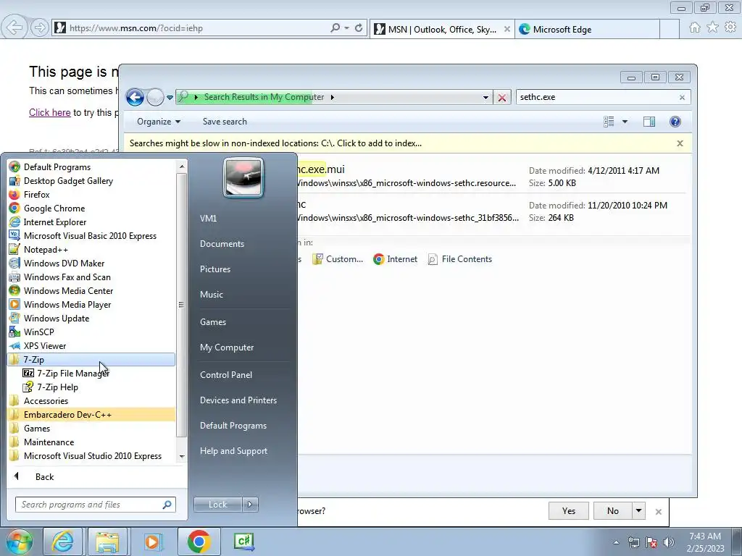Dismiss the non-indexed locations info bar
Screen dimensions: 742x556
(680, 143)
